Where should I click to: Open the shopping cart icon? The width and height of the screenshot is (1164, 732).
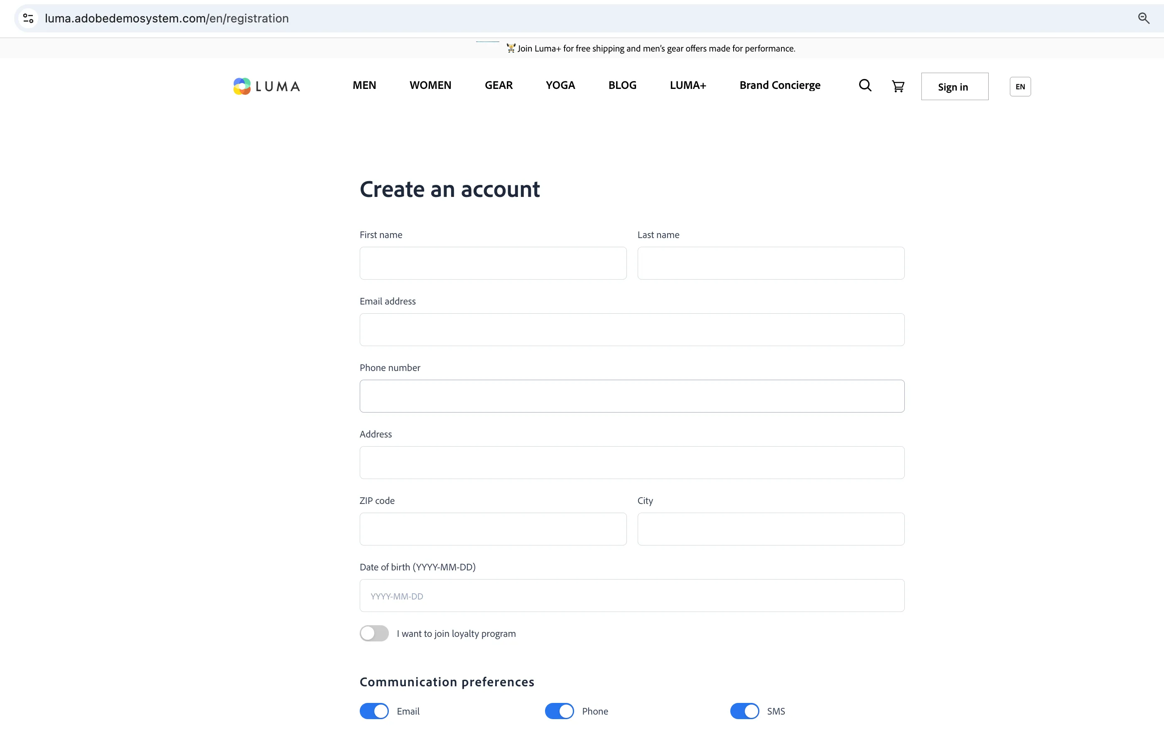(898, 86)
